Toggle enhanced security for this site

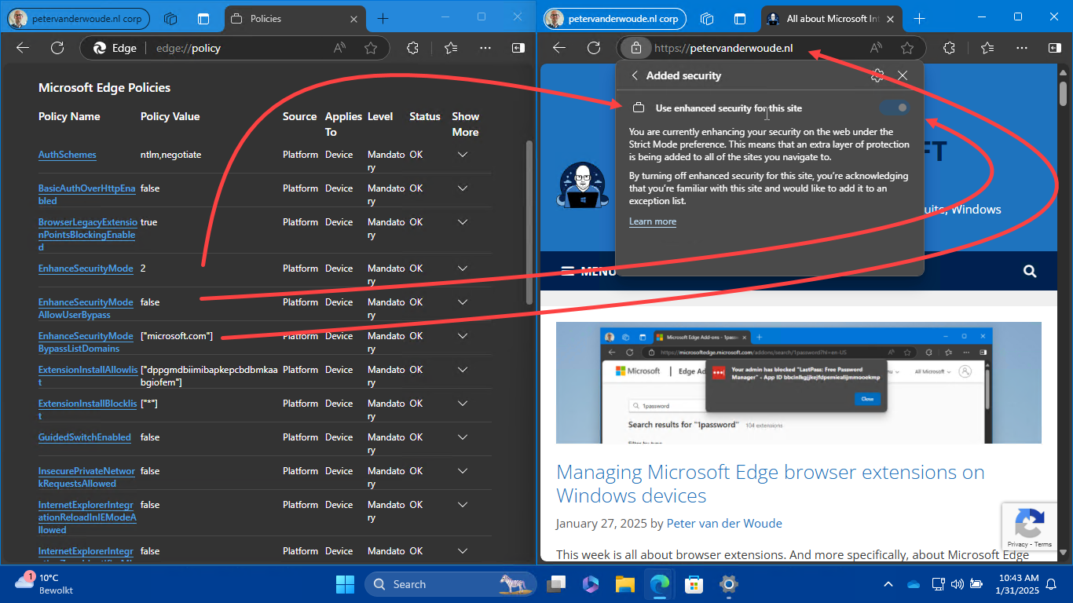[x=895, y=108]
